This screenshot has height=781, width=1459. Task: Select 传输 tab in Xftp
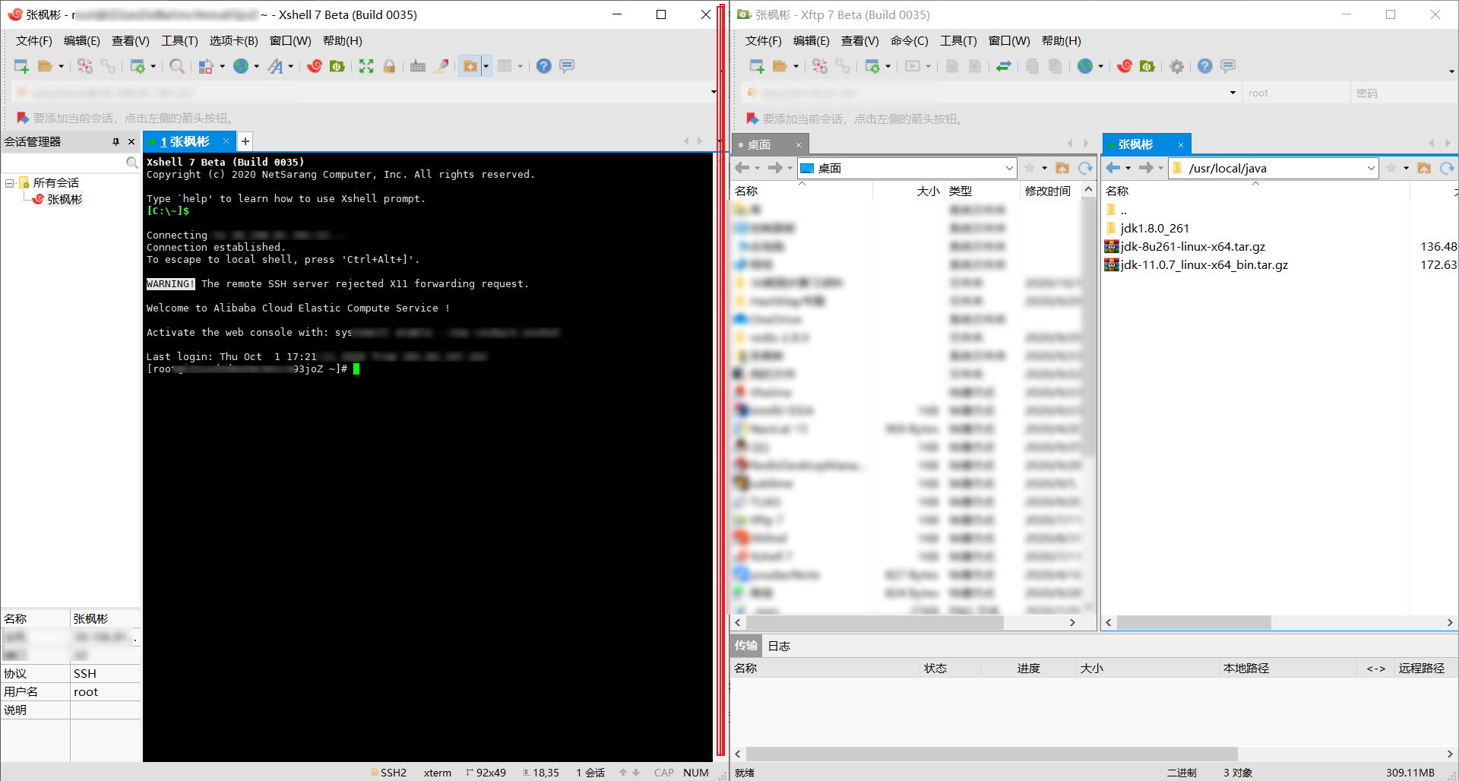pyautogui.click(x=746, y=646)
